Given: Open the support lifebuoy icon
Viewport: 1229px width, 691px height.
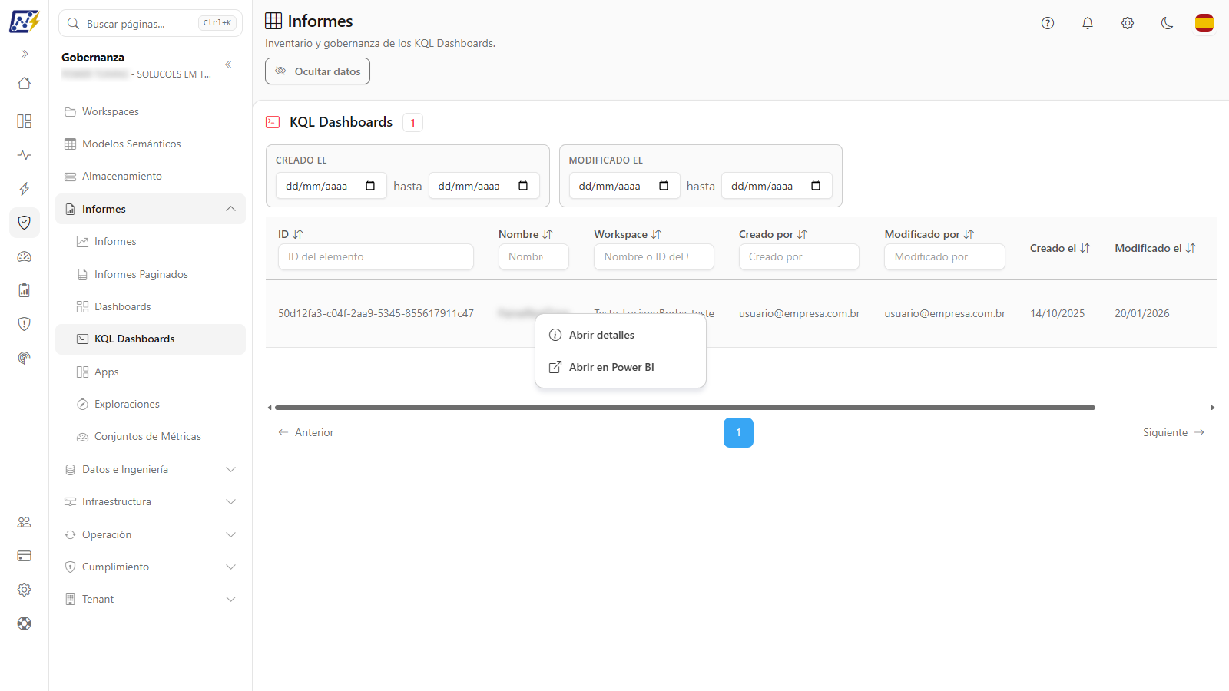Looking at the screenshot, I should pos(25,623).
